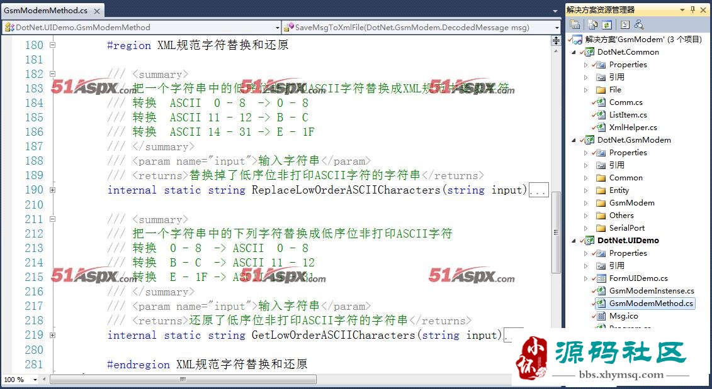
Task: Expand Properties under DotNet.Common
Action: [585, 65]
